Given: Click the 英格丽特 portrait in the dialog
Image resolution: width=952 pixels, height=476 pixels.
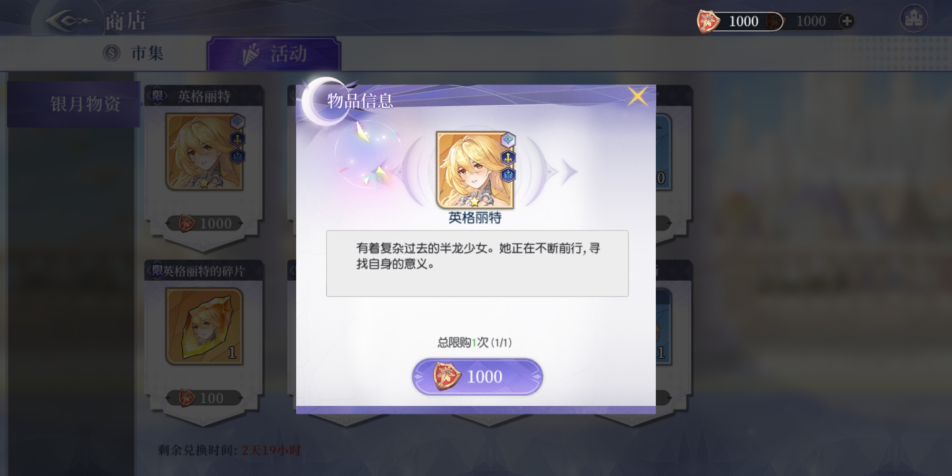Looking at the screenshot, I should pyautogui.click(x=475, y=170).
